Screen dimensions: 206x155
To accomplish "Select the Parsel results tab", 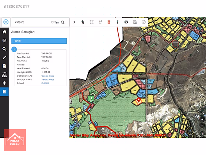I will [x=39, y=41].
